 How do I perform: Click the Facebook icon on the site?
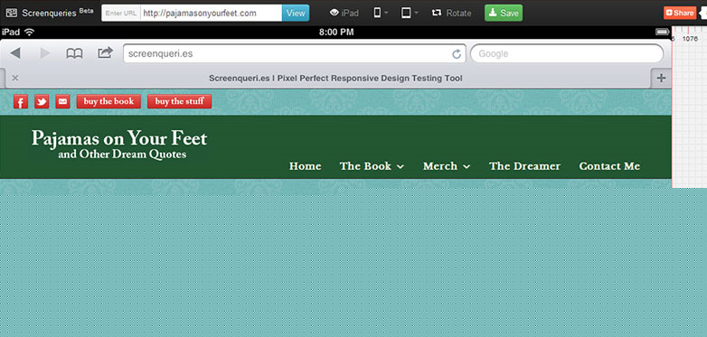[21, 102]
